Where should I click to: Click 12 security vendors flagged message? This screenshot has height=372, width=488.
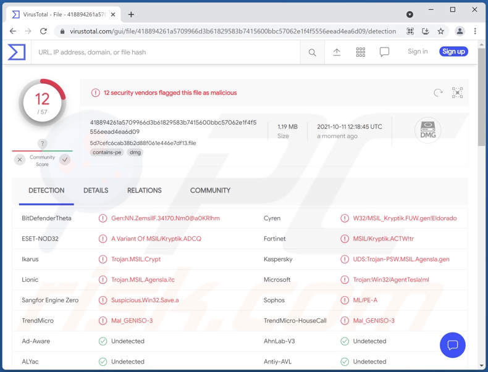pos(170,93)
